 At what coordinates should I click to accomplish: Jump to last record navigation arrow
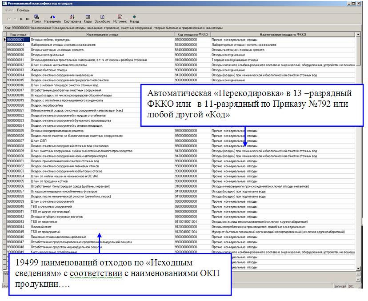click(28, 19)
